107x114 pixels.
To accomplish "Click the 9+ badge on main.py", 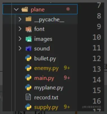I will 67,78.
